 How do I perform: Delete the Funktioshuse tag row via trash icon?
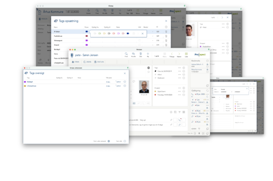(x=166, y=36)
